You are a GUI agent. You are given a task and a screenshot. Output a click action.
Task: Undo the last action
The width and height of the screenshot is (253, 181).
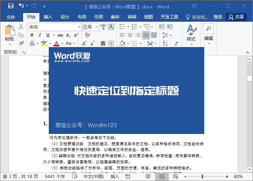tap(21, 6)
